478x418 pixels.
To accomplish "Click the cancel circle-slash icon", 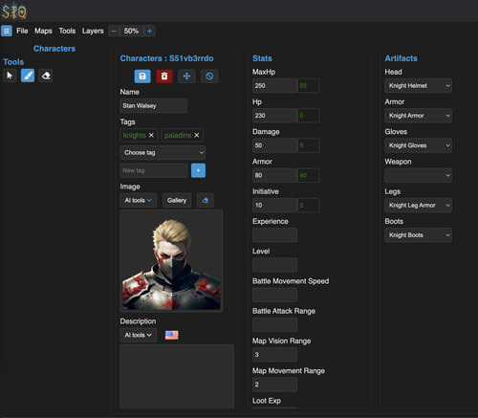I will pos(209,77).
